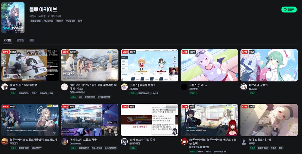
Task: Select the 모바일 게임 category tag
Action: point(71,21)
